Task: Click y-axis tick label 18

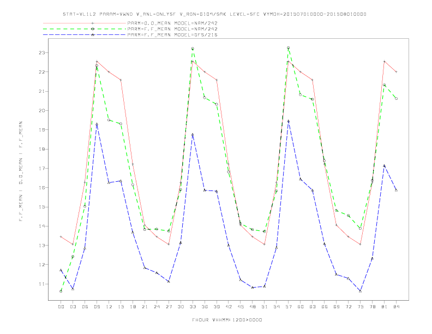Action: pos(41,149)
